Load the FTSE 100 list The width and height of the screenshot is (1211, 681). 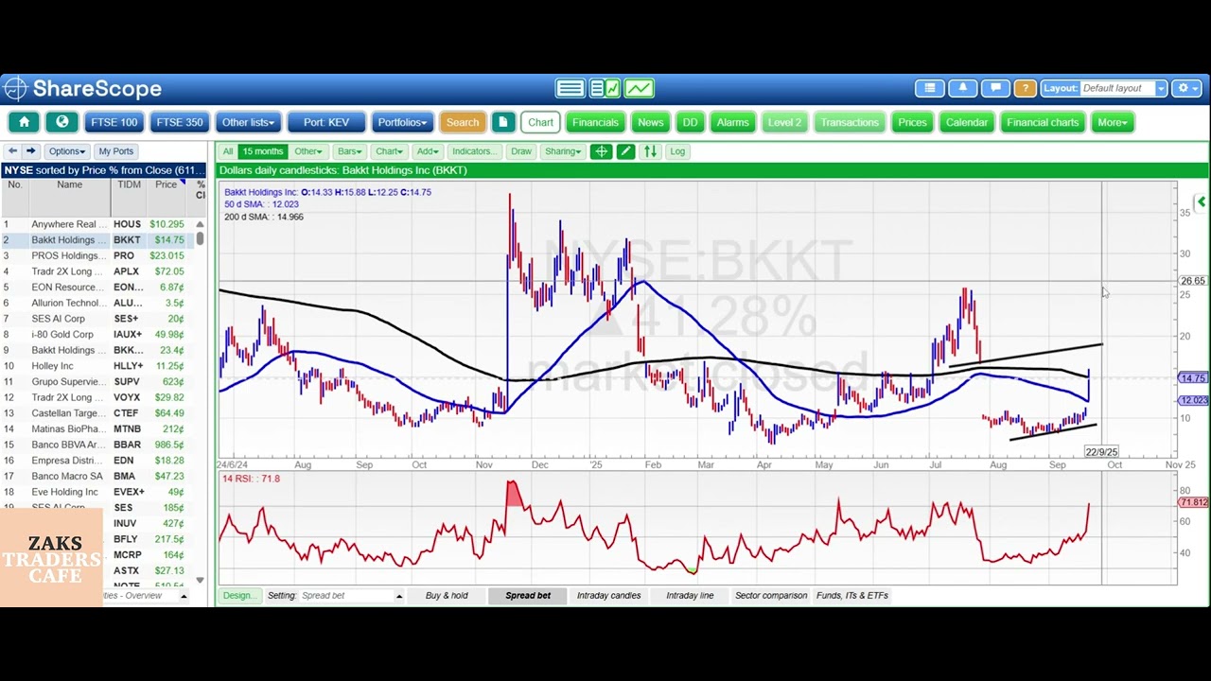tap(114, 122)
